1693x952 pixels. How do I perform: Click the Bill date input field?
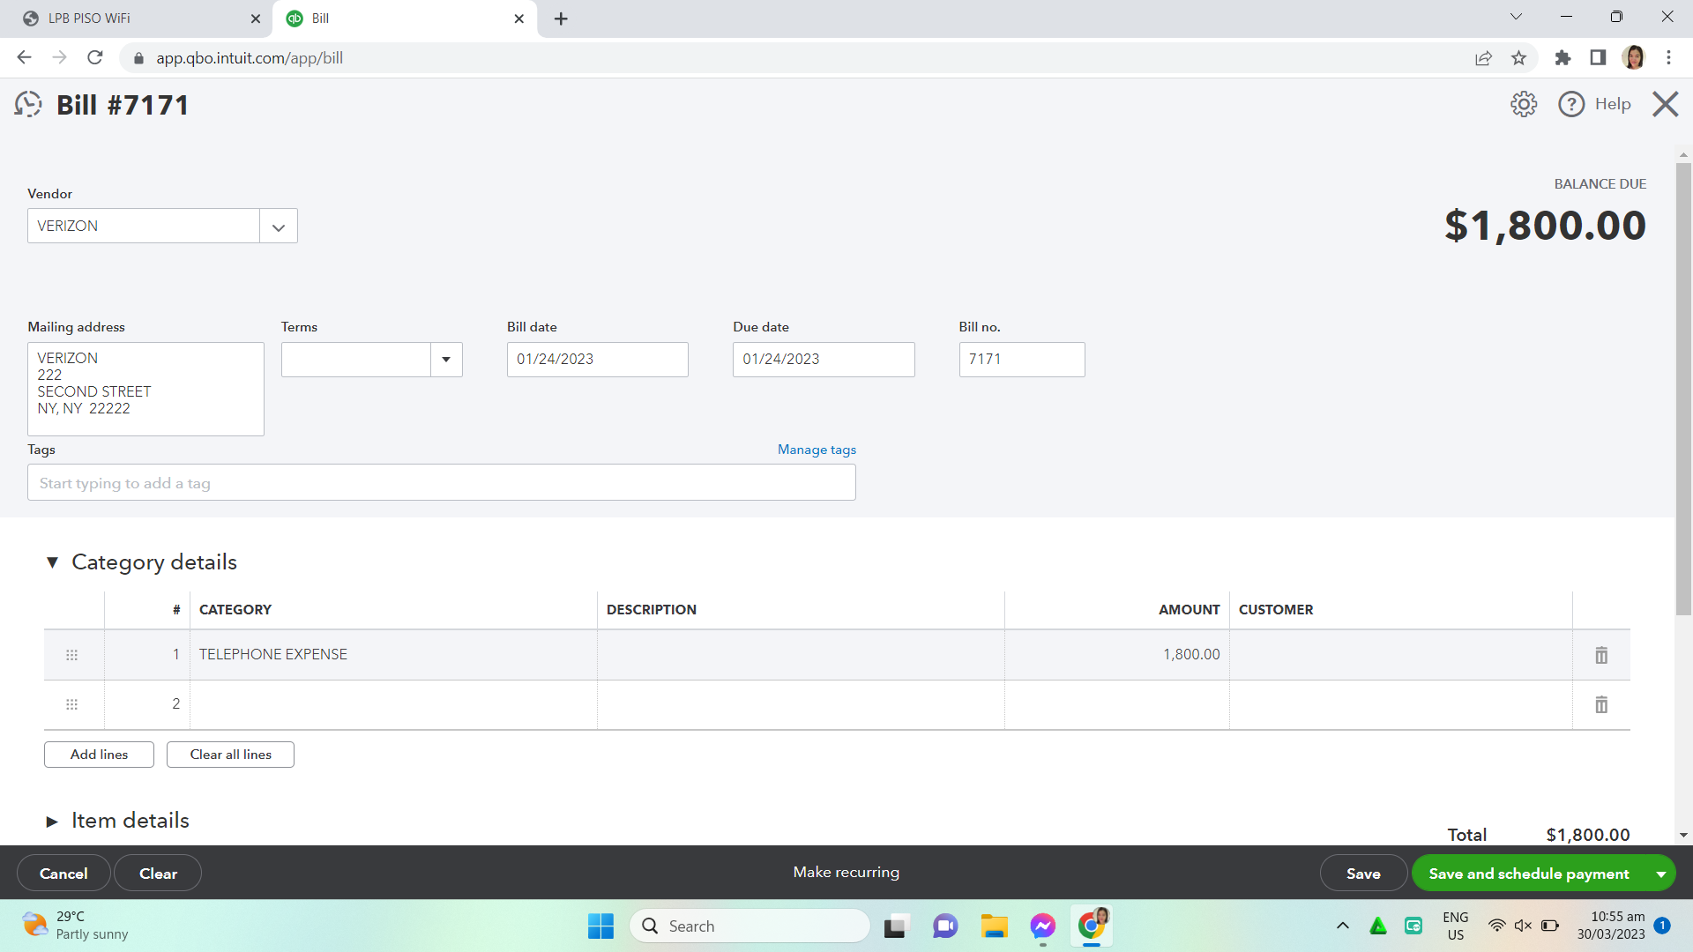597,360
